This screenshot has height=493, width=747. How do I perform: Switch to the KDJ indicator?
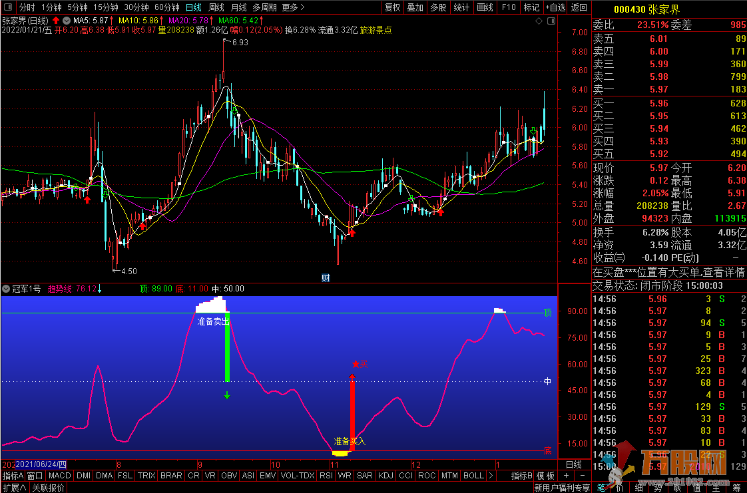point(385,476)
